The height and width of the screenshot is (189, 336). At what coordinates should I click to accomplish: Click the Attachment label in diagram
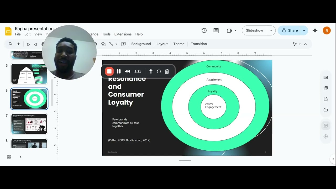tap(214, 80)
